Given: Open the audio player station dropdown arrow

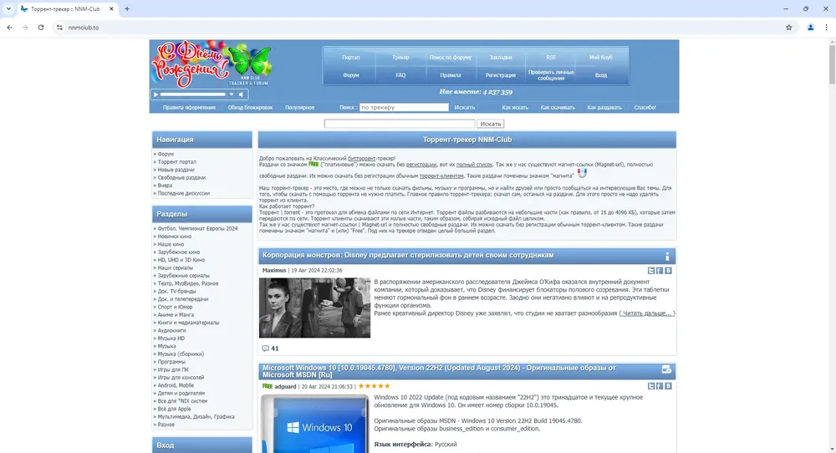Looking at the screenshot, I should pos(232,94).
